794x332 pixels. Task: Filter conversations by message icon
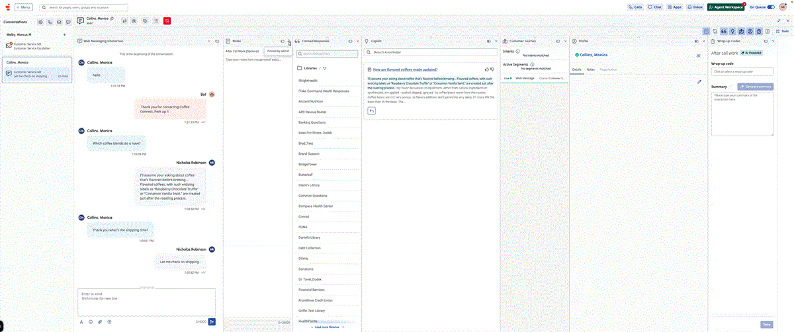[67, 22]
